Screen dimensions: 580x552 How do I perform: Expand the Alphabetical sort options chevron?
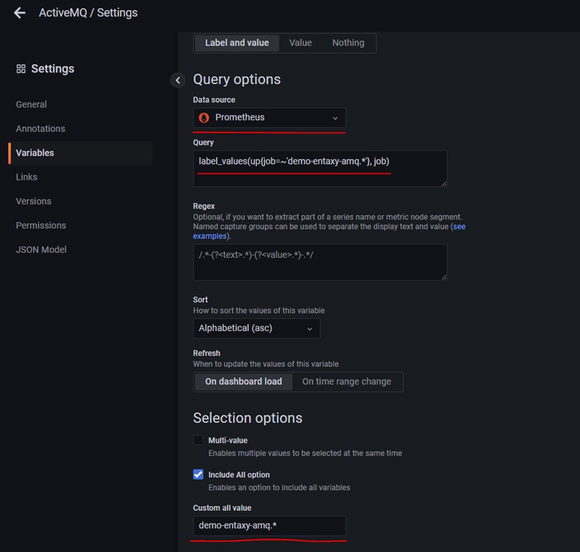point(310,328)
